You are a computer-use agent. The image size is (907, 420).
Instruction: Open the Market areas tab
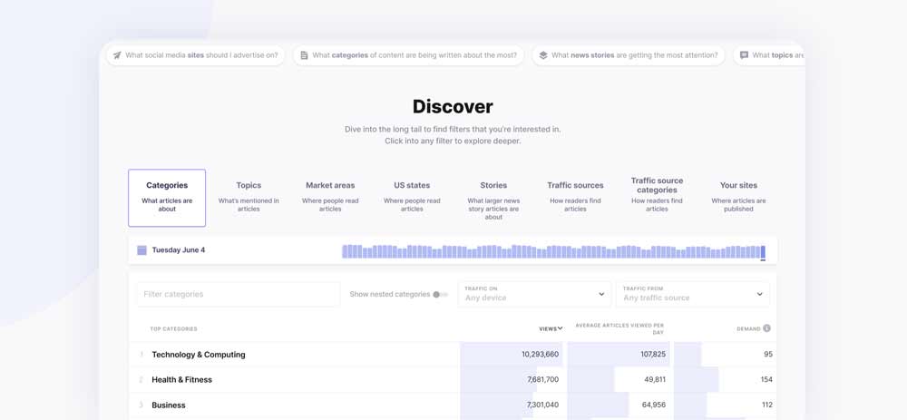(330, 198)
